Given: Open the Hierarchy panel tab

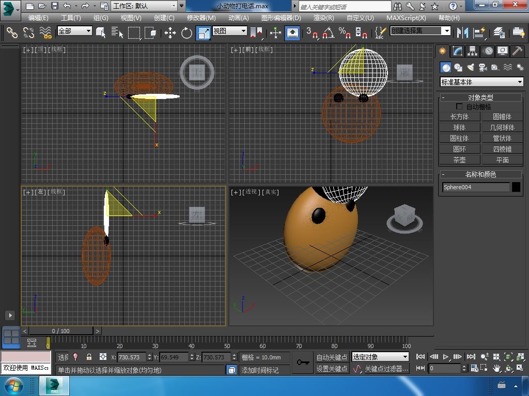Looking at the screenshot, I should tap(472, 51).
